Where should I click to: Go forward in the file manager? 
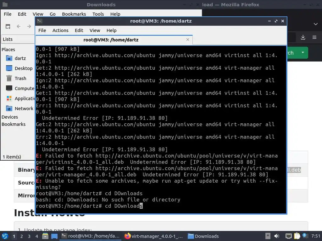coord(29,26)
